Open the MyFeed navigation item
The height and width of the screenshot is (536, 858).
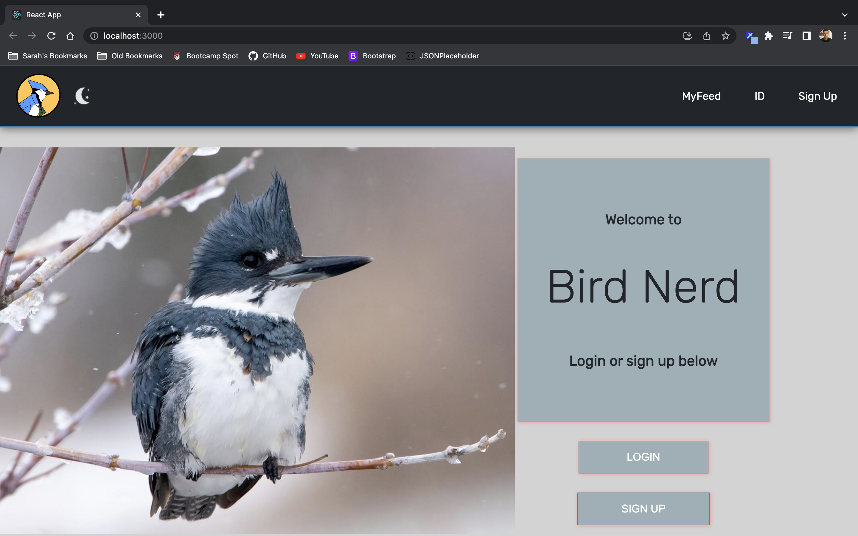tap(701, 96)
